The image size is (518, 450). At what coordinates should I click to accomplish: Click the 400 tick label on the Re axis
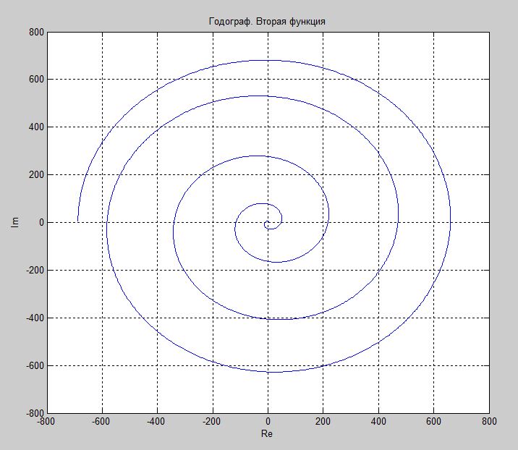coord(378,422)
